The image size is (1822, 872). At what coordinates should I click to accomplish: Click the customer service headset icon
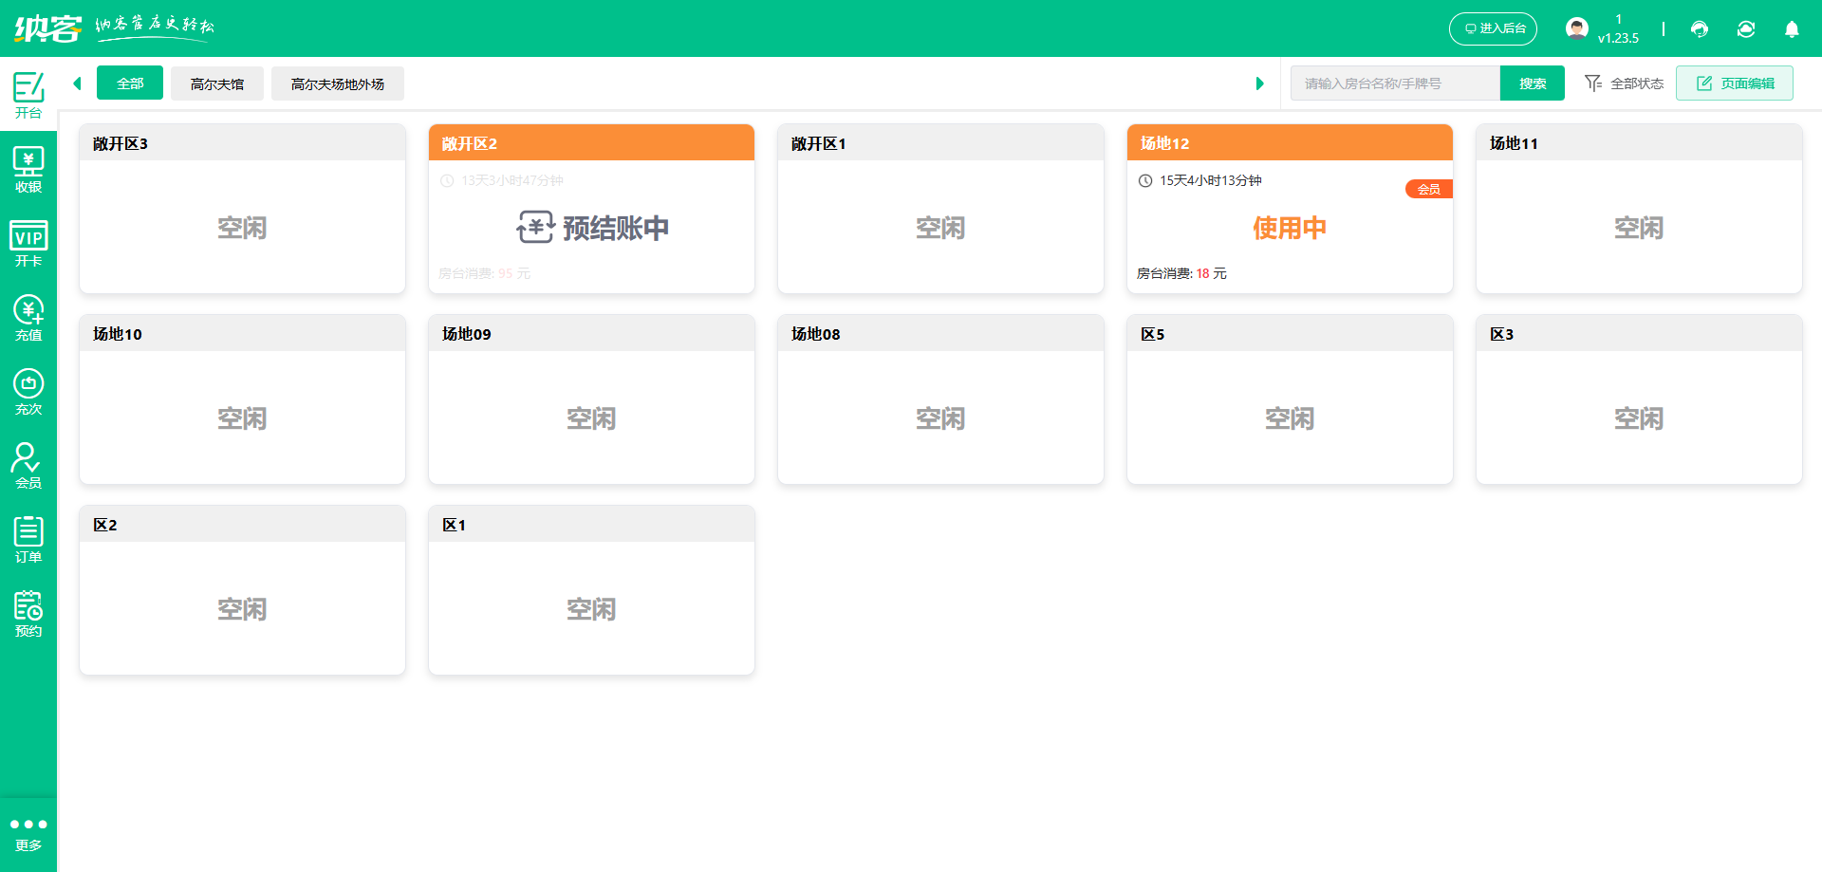click(1699, 29)
